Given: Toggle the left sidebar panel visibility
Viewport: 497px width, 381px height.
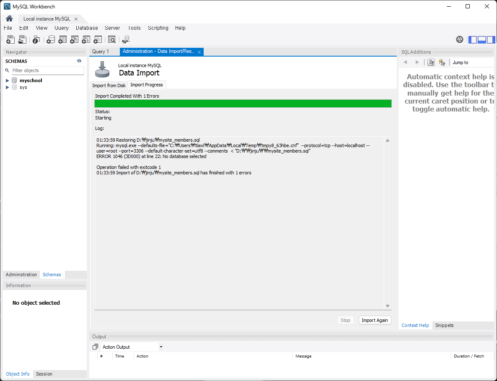Looking at the screenshot, I should (x=473, y=40).
